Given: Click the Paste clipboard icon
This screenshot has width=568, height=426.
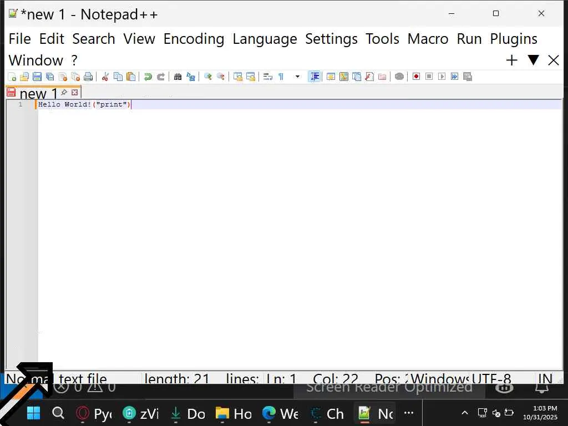Looking at the screenshot, I should coord(131,77).
